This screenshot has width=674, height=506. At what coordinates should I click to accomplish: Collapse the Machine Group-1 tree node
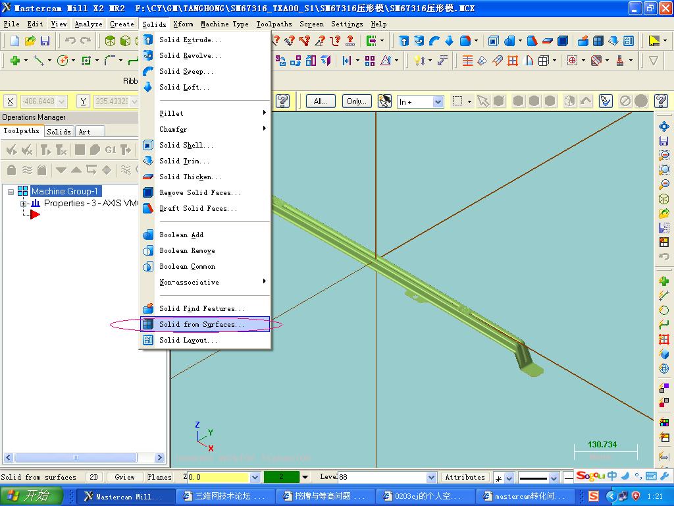tap(11, 192)
